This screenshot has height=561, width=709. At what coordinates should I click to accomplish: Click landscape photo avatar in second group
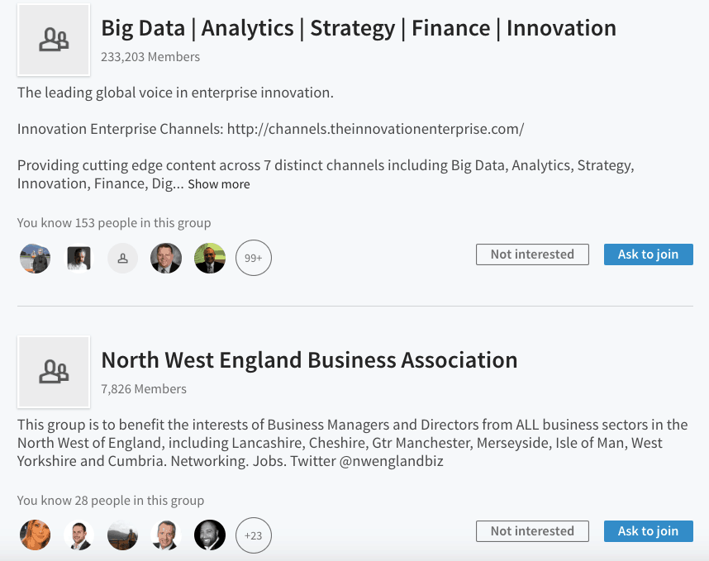(122, 535)
